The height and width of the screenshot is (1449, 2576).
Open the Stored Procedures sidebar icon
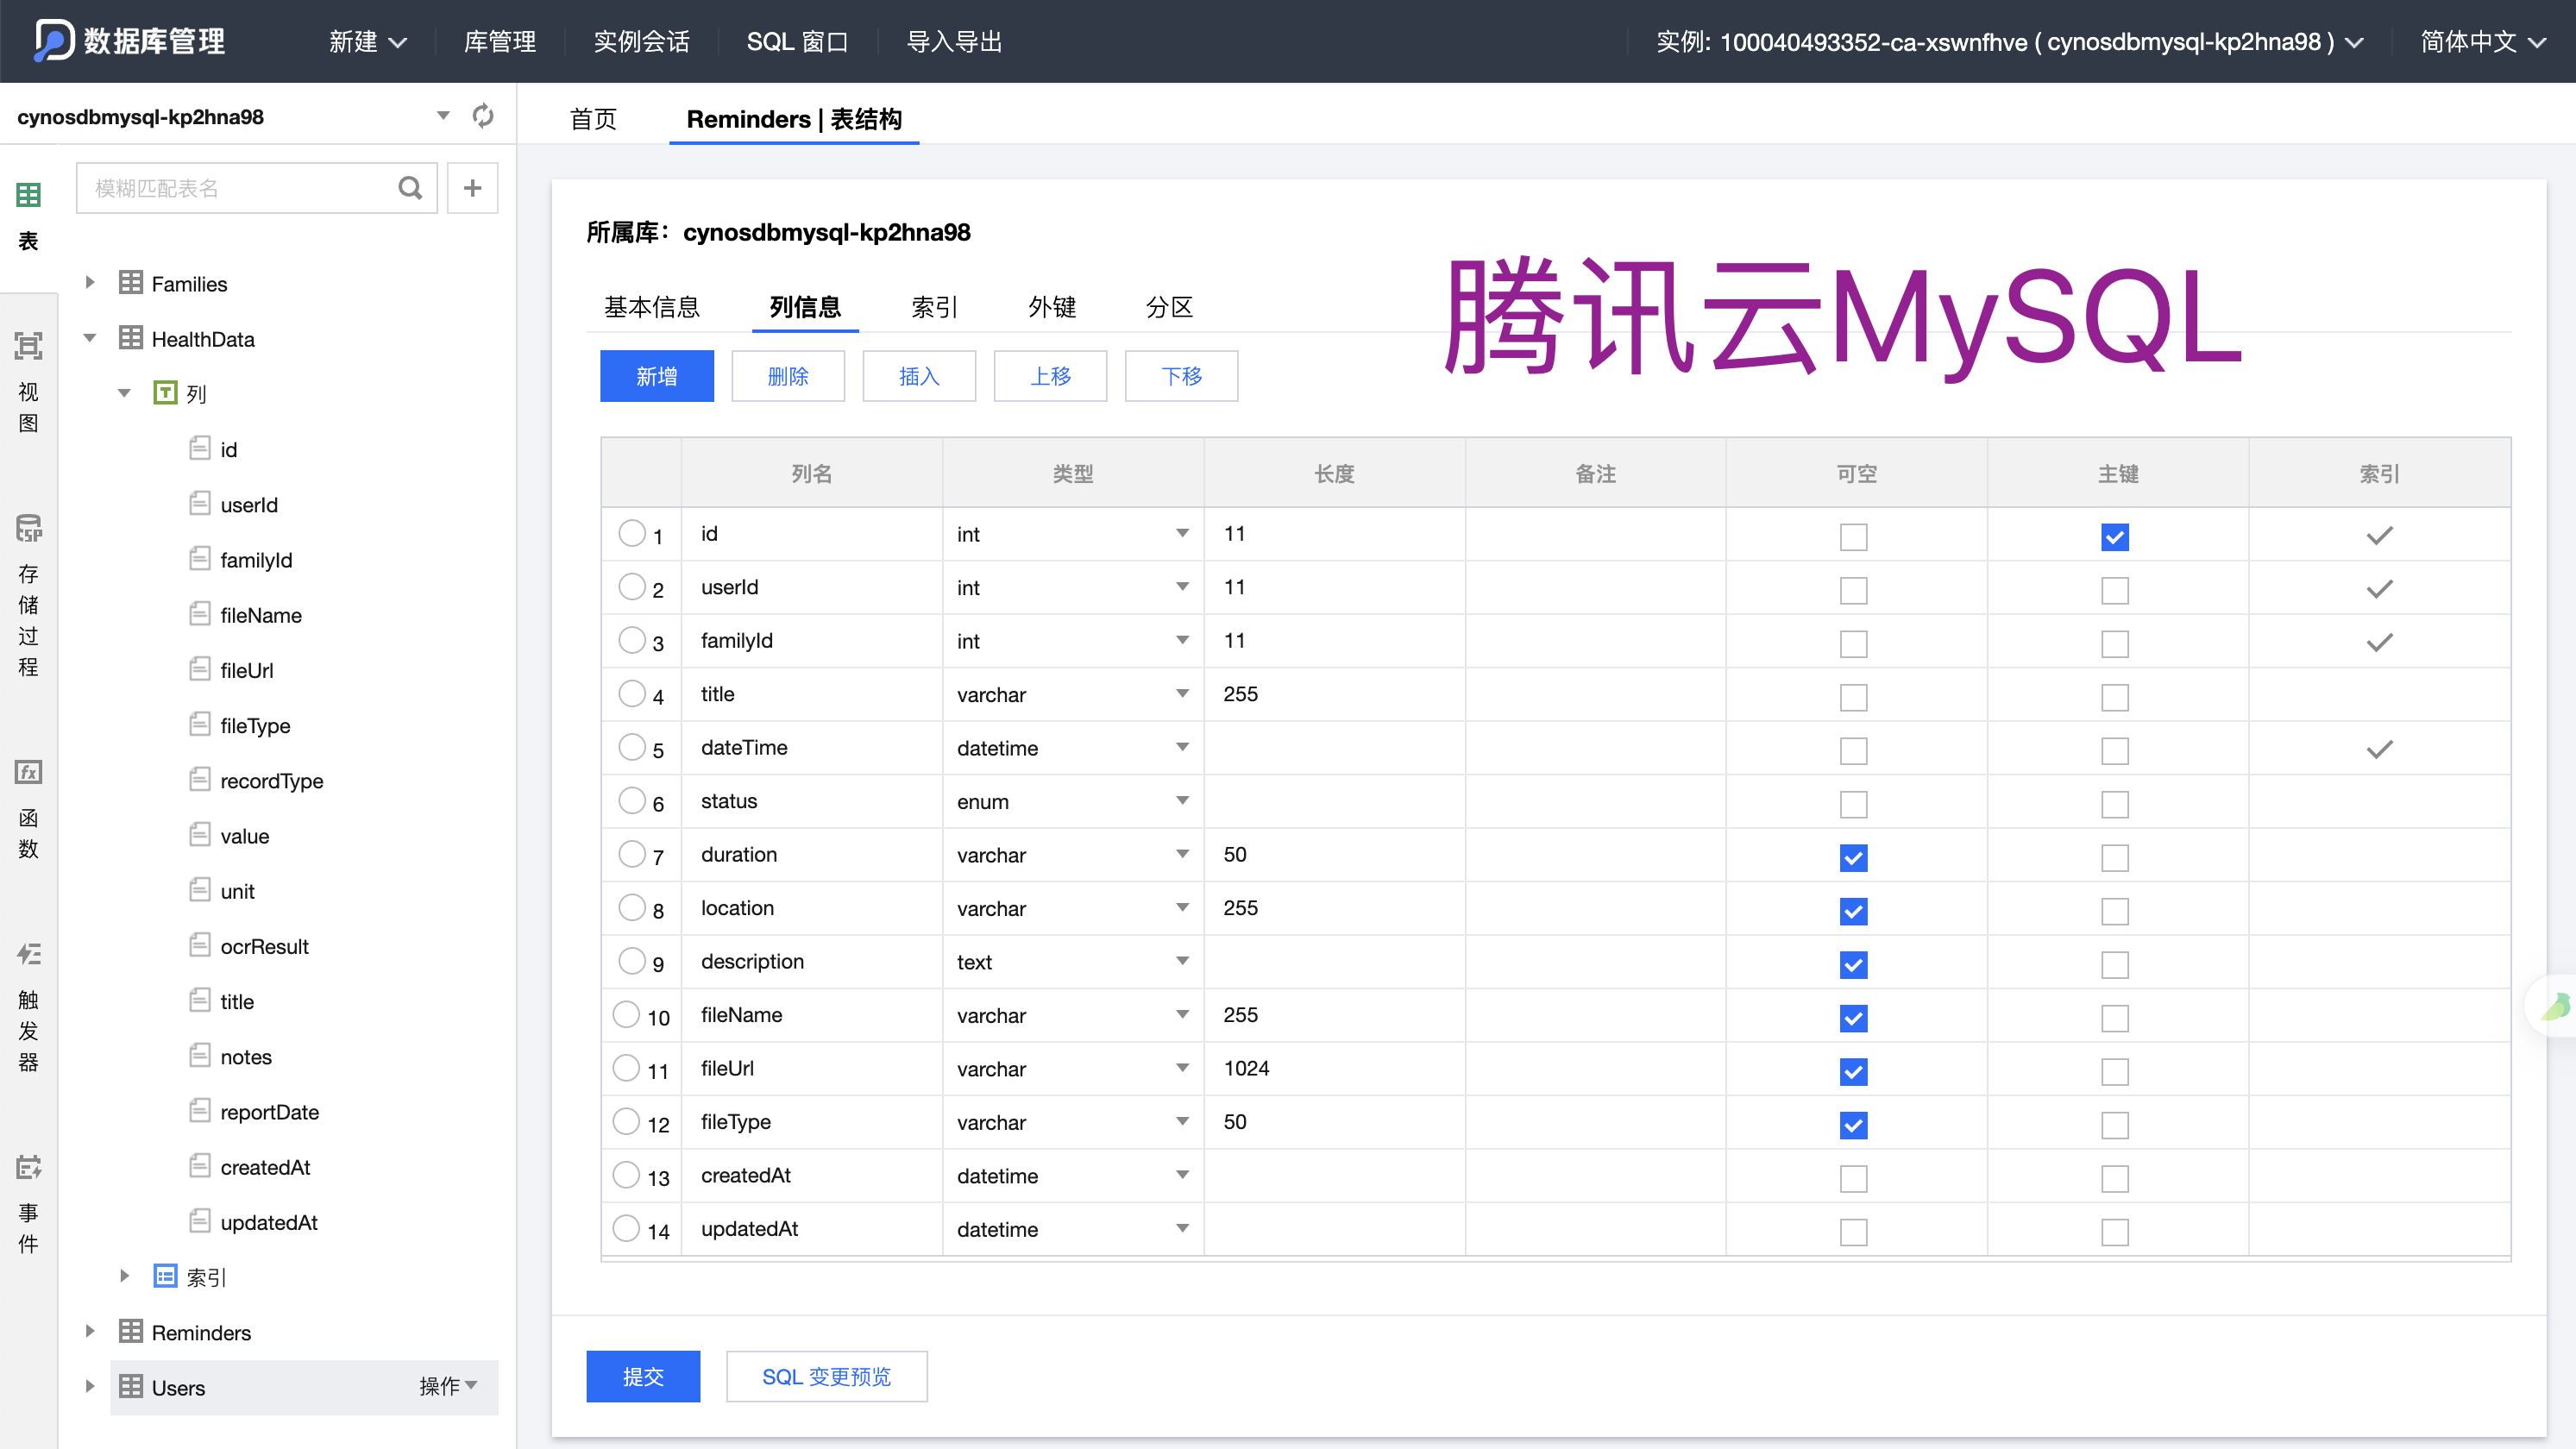pos(28,529)
